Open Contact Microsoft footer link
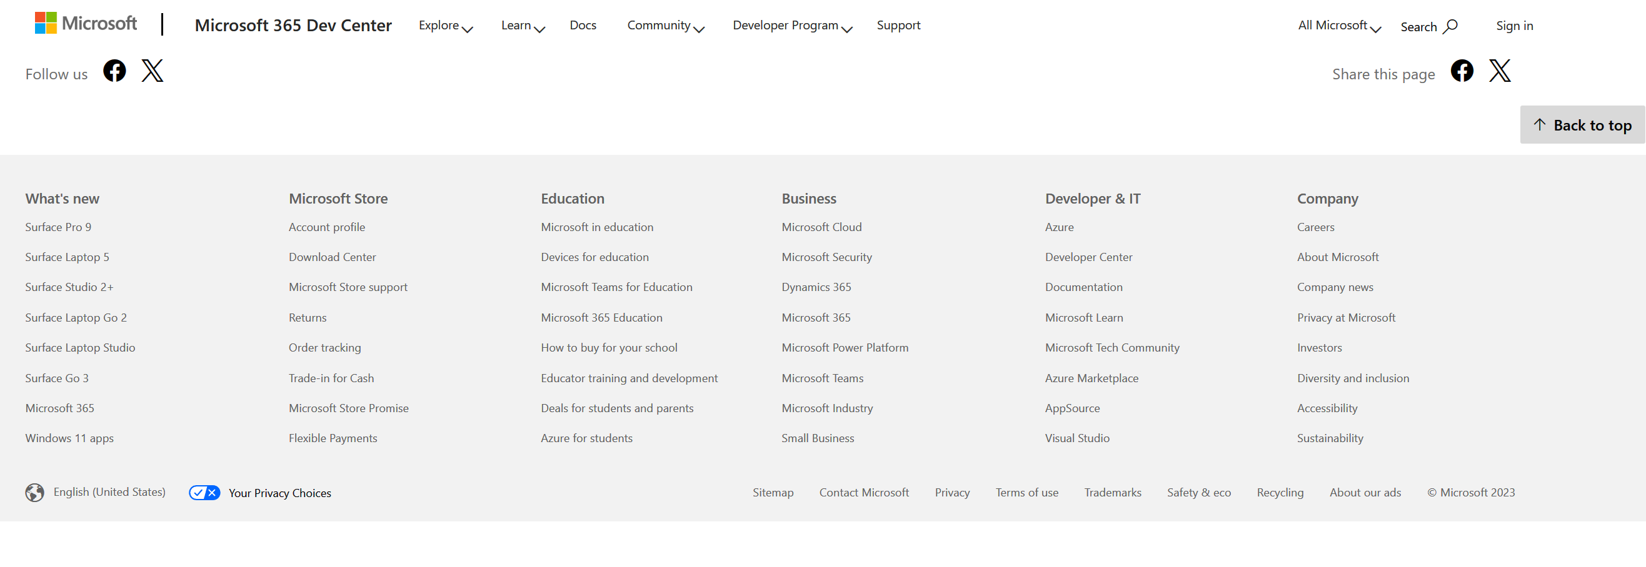The width and height of the screenshot is (1646, 567). tap(864, 492)
